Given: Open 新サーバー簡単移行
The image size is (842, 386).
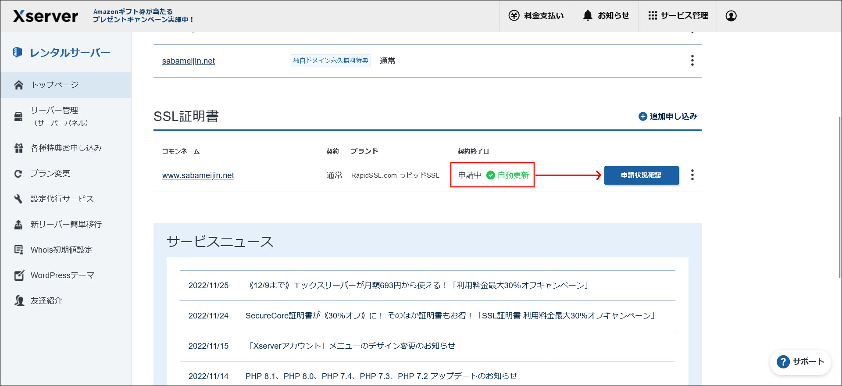Looking at the screenshot, I should click(x=66, y=225).
